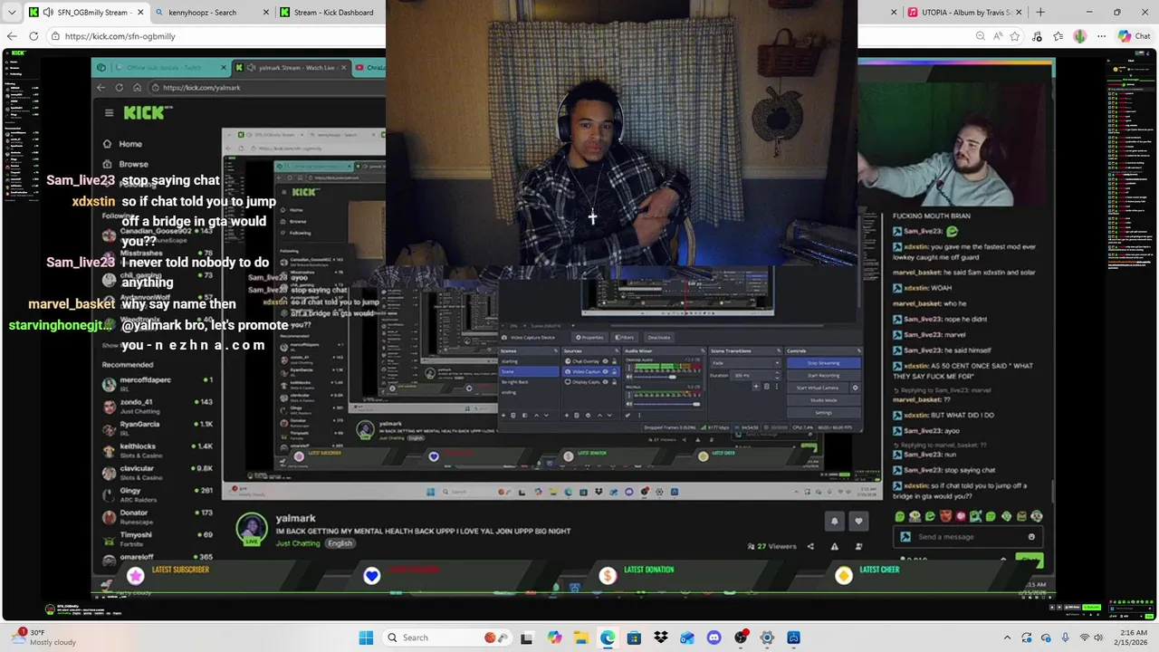Toggle visibility eye for Display Capture source

[605, 381]
